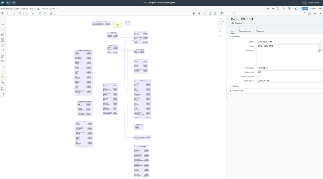Image resolution: width=323 pixels, height=179 pixels.
Task: Open find-in-diagram in the properties panel header
Action: pyautogui.click(x=309, y=13)
